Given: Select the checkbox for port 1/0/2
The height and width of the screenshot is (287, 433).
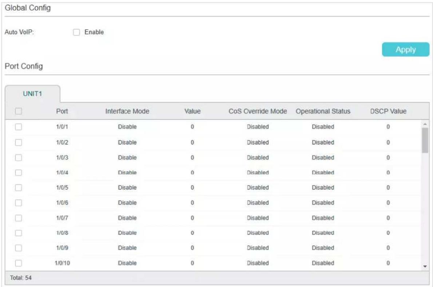Looking at the screenshot, I should (x=19, y=142).
